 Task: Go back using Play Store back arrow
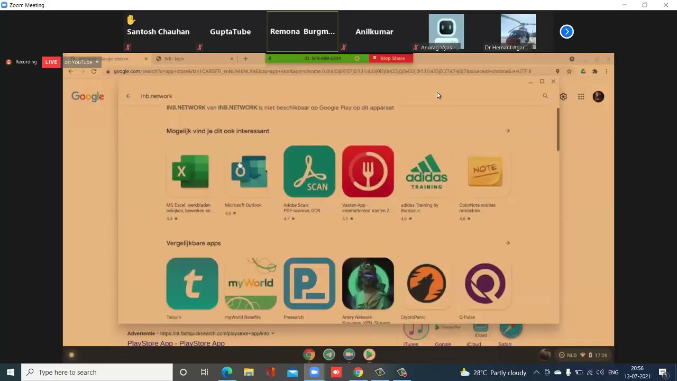coord(129,96)
